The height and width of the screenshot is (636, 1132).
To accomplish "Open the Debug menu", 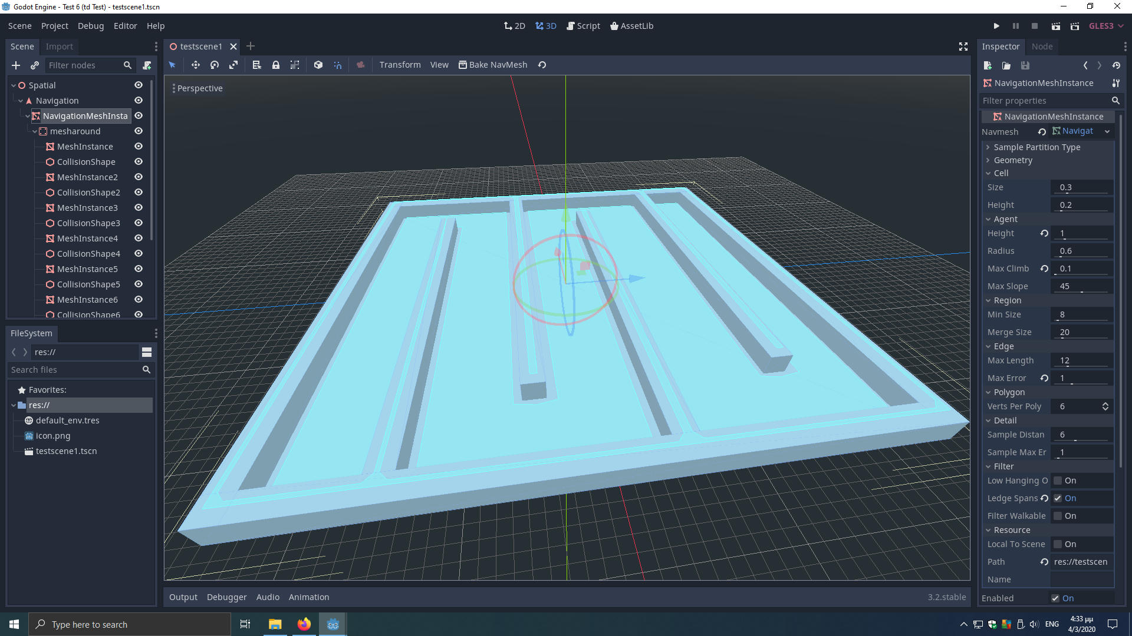I will (x=91, y=26).
